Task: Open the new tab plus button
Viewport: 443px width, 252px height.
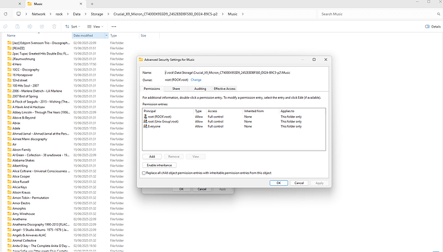Action: [92, 4]
